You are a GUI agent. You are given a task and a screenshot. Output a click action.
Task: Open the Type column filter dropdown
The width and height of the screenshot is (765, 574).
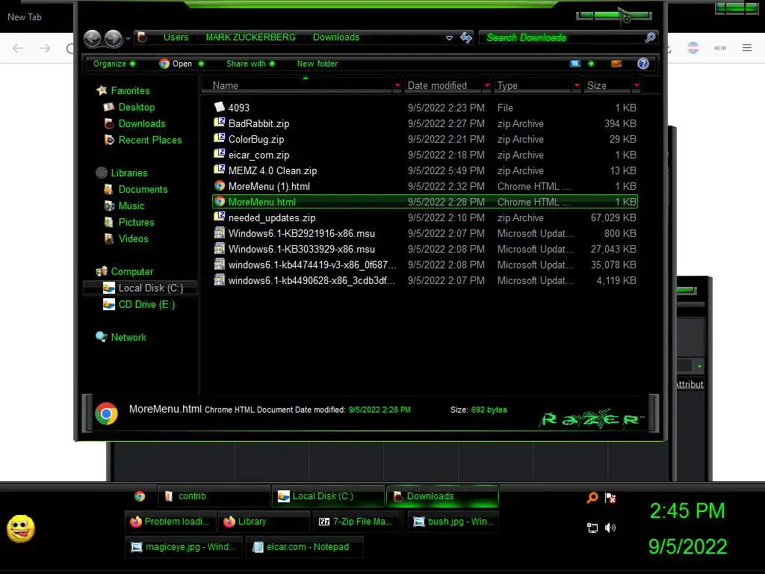pos(577,85)
